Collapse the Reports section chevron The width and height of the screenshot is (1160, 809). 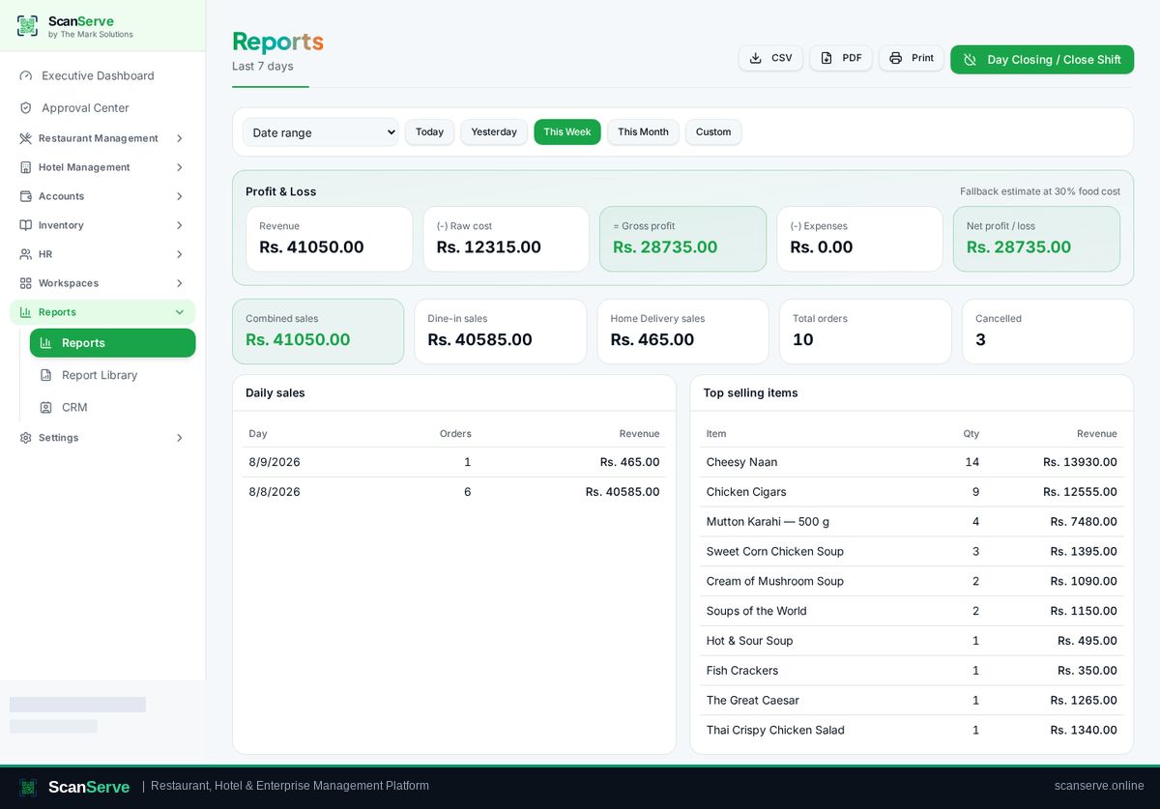coord(180,312)
